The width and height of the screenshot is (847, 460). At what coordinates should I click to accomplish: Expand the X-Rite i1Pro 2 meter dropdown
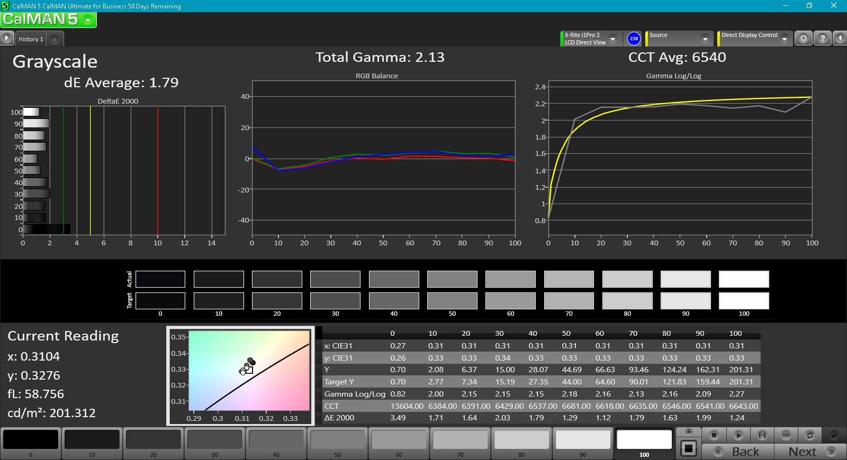[x=612, y=39]
